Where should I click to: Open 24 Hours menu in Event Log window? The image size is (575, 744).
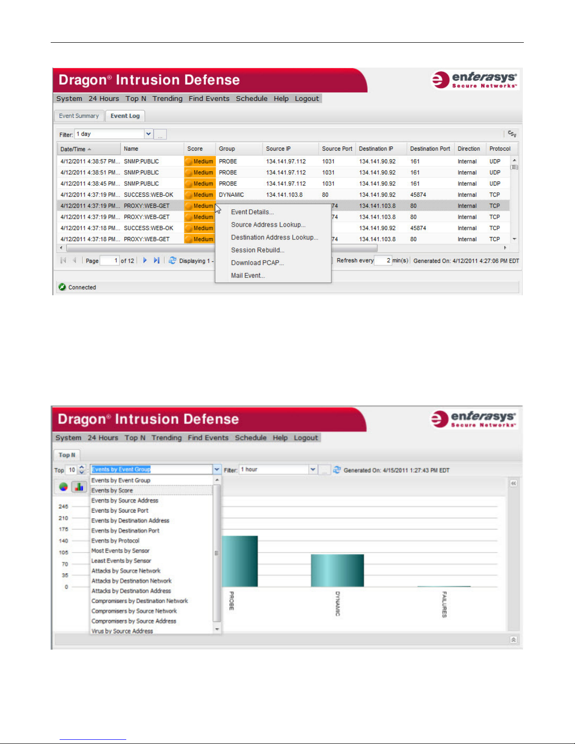104,99
